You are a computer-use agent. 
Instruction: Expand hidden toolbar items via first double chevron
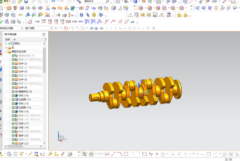click(134, 7)
